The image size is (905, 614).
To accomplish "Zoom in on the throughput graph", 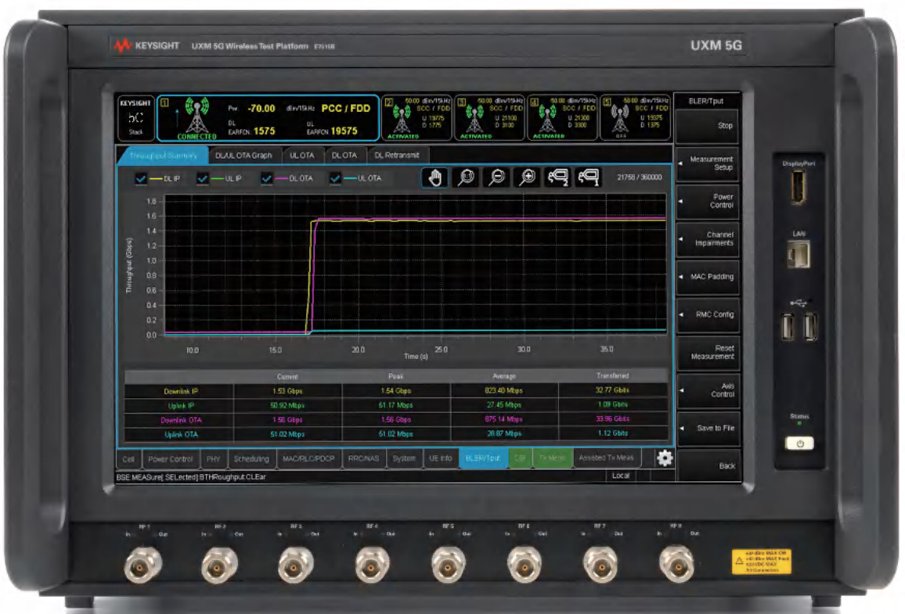I will pos(528,177).
